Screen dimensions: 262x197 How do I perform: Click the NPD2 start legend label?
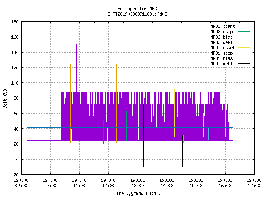pyautogui.click(x=223, y=26)
